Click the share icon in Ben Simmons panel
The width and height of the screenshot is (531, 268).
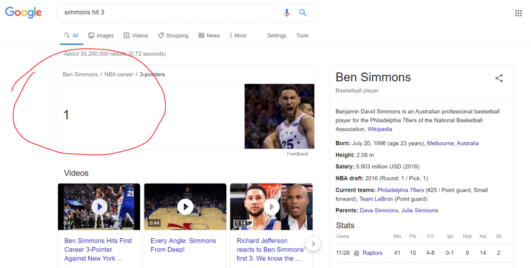tap(499, 79)
